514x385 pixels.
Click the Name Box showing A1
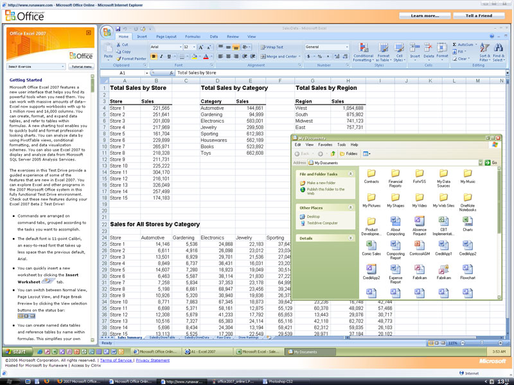point(124,73)
